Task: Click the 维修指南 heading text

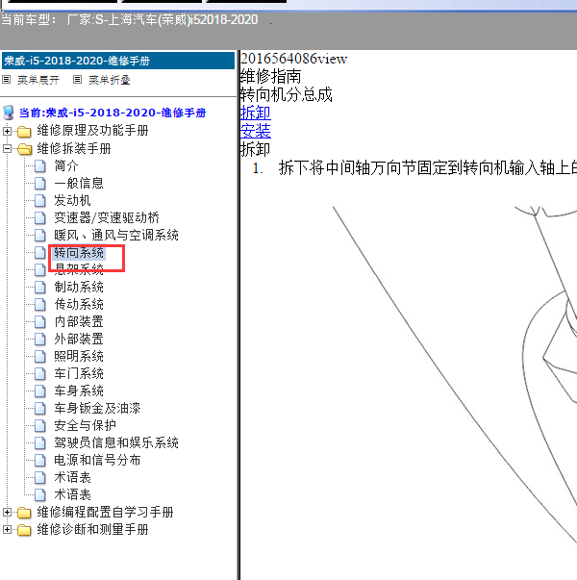Action: pyautogui.click(x=271, y=77)
